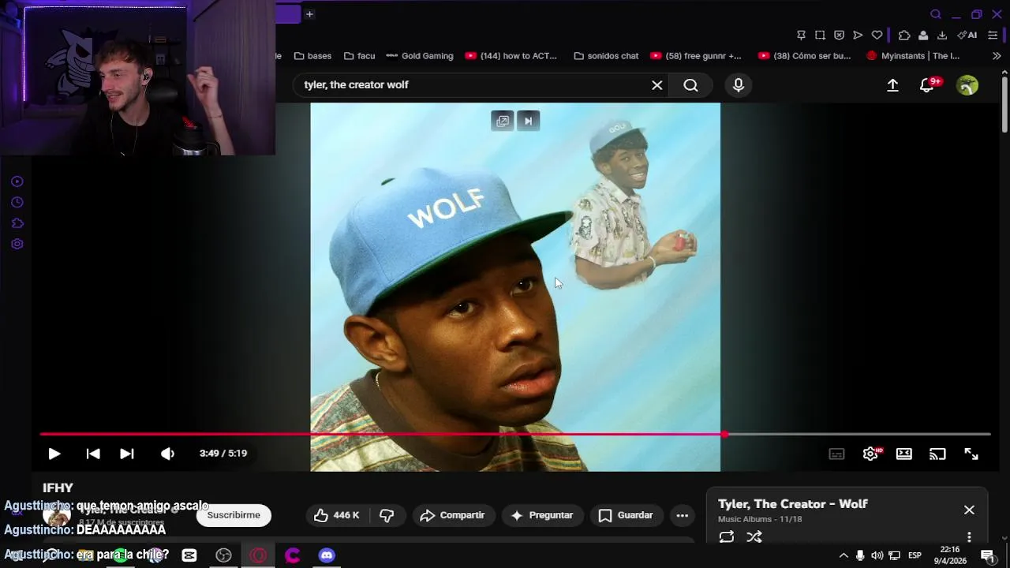
Task: Open the 'bases' bookmarks folder
Action: point(312,56)
